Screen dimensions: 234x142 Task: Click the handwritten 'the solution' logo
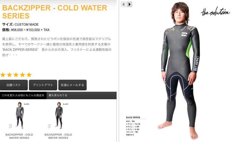point(215,11)
